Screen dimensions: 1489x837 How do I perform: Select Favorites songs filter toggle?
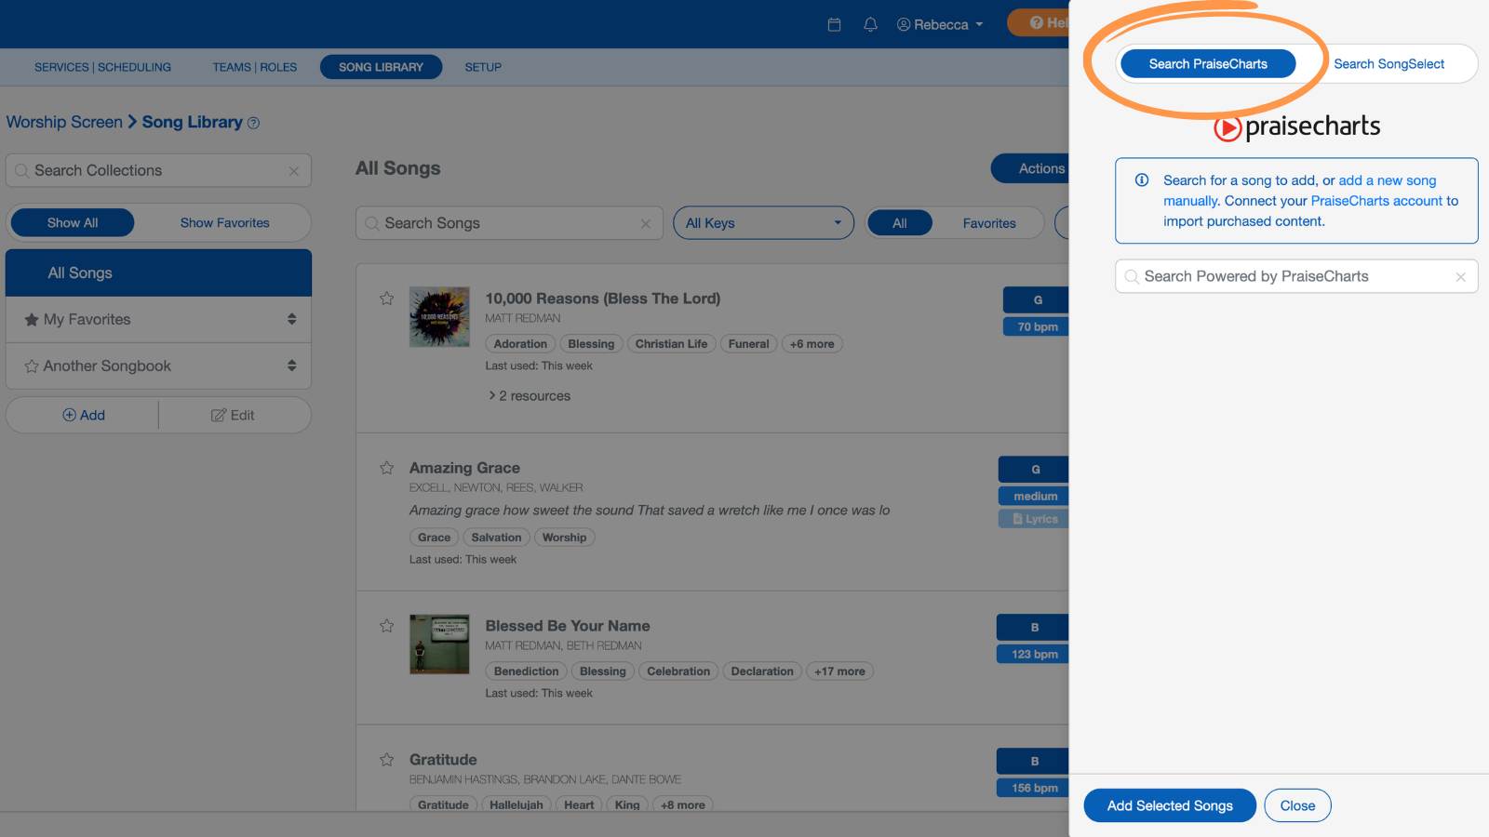989,223
